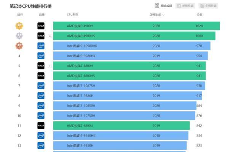Click the Intel logo beside i7-10750H
The width and height of the screenshot is (230, 152).
pos(41,116)
